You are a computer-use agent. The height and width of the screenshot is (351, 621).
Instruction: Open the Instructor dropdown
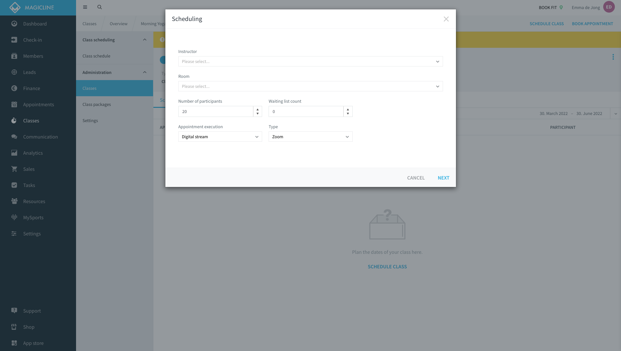[310, 61]
